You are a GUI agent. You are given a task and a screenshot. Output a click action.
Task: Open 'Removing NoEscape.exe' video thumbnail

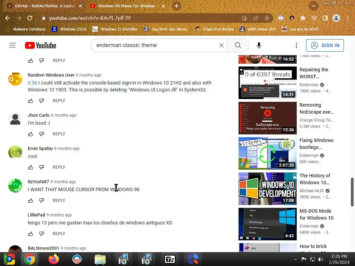pyautogui.click(x=267, y=118)
